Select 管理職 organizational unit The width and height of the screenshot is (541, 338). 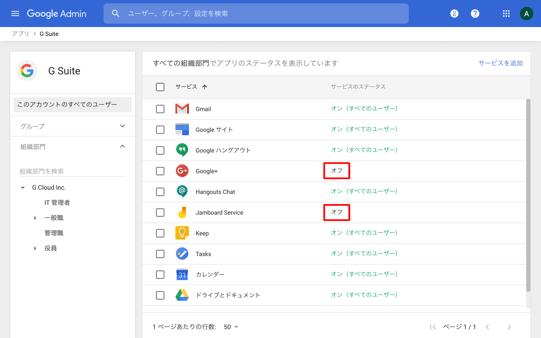point(54,233)
